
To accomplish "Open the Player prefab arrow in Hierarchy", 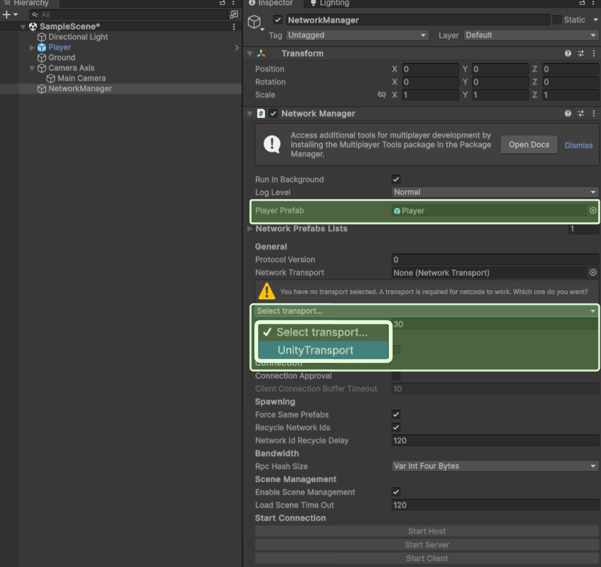I will tap(237, 48).
